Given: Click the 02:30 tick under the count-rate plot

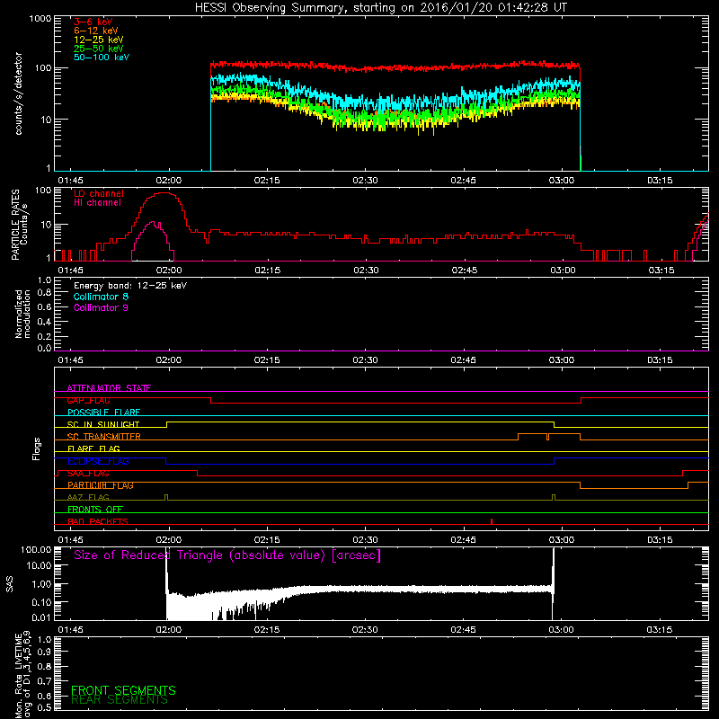Looking at the screenshot, I should click(366, 181).
